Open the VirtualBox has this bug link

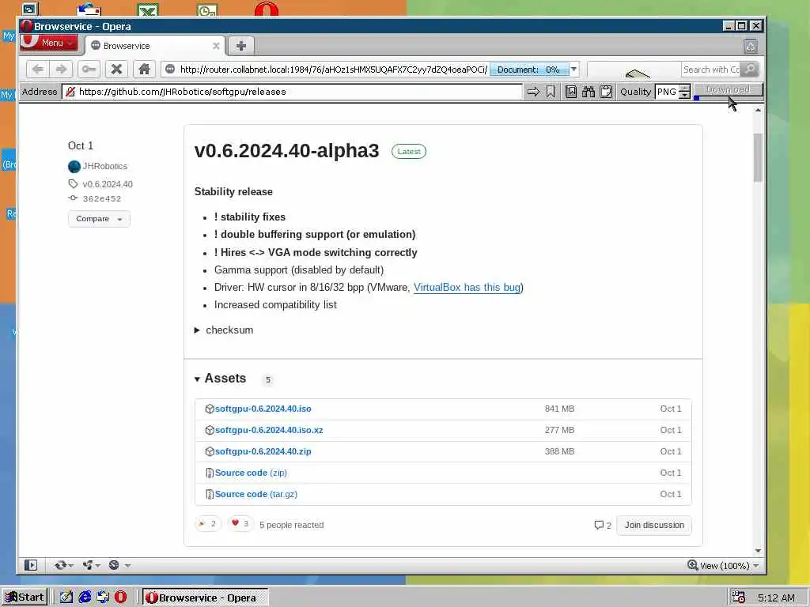coord(467,288)
